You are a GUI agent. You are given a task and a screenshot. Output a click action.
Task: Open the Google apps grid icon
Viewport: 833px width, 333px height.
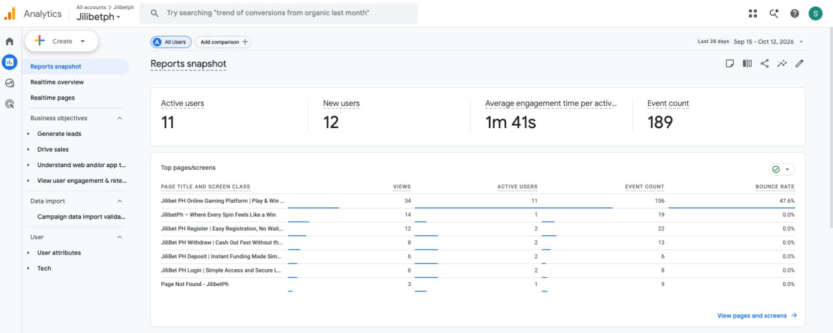[753, 13]
